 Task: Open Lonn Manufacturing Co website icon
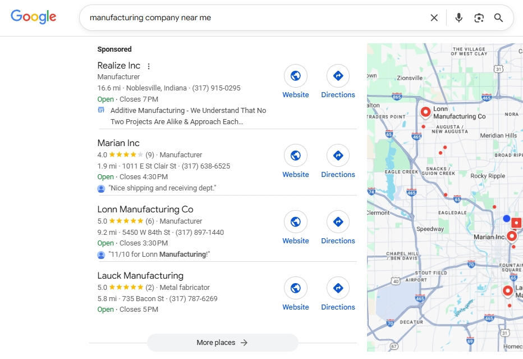[x=295, y=222]
